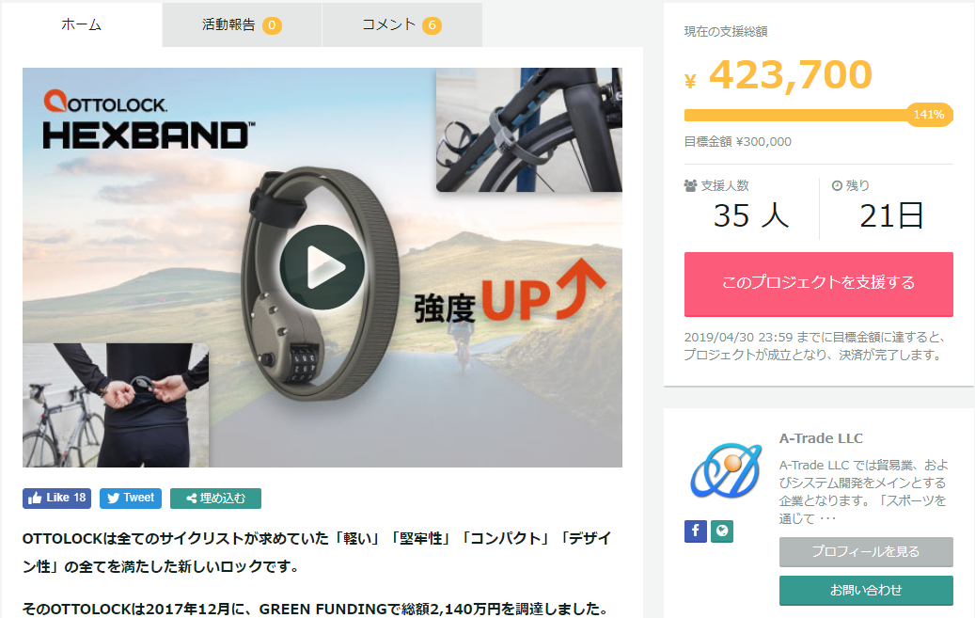Click プロフィールを見る button
The image size is (975, 618).
(x=866, y=551)
